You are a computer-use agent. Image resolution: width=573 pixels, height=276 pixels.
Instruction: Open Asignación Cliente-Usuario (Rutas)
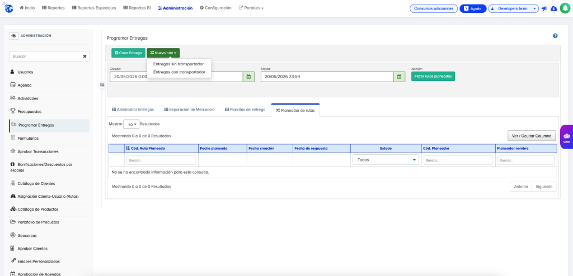click(x=49, y=196)
